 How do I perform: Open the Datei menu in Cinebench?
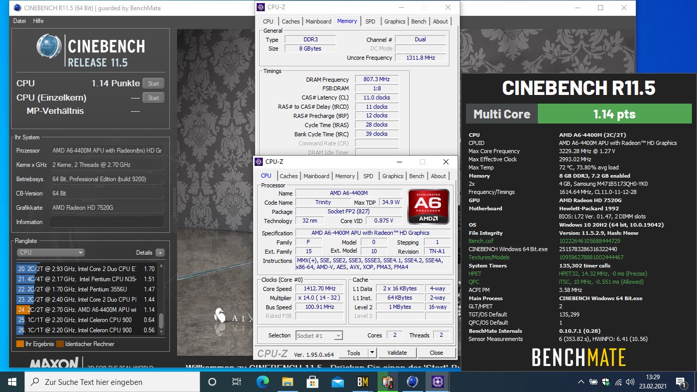coord(20,21)
